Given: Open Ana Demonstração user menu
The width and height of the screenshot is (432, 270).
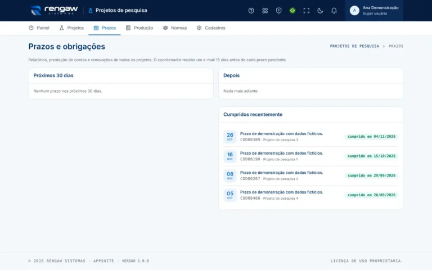Looking at the screenshot, I should coord(374,11).
